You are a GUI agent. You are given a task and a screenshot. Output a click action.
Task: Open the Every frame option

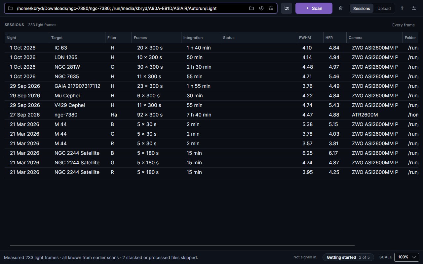tap(404, 25)
